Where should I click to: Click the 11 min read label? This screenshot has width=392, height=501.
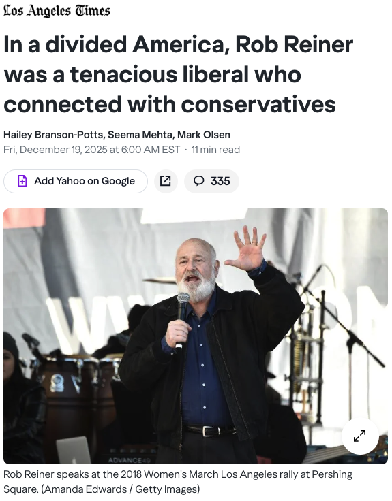[x=215, y=150]
